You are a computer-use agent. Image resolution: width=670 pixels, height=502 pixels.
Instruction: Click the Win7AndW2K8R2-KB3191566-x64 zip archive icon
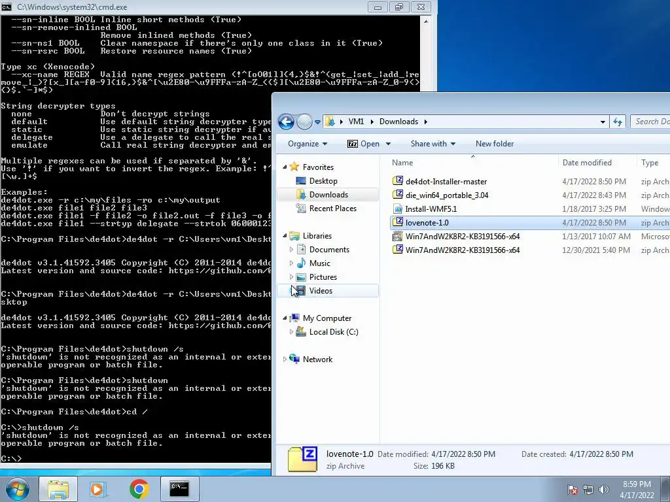(x=398, y=250)
